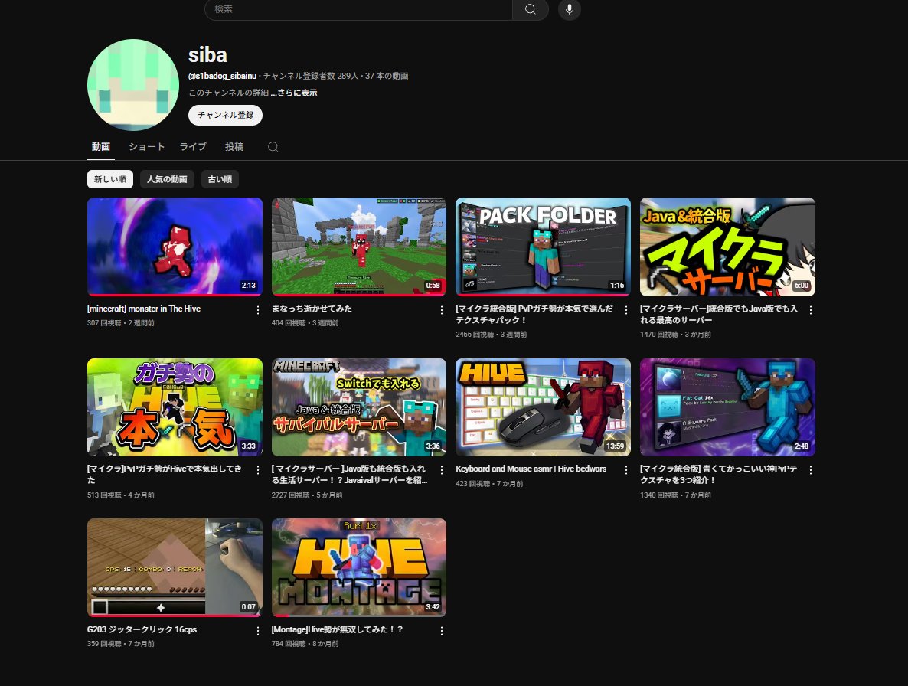Open the monster in The Hive thumbnail
908x686 pixels.
pyautogui.click(x=175, y=247)
